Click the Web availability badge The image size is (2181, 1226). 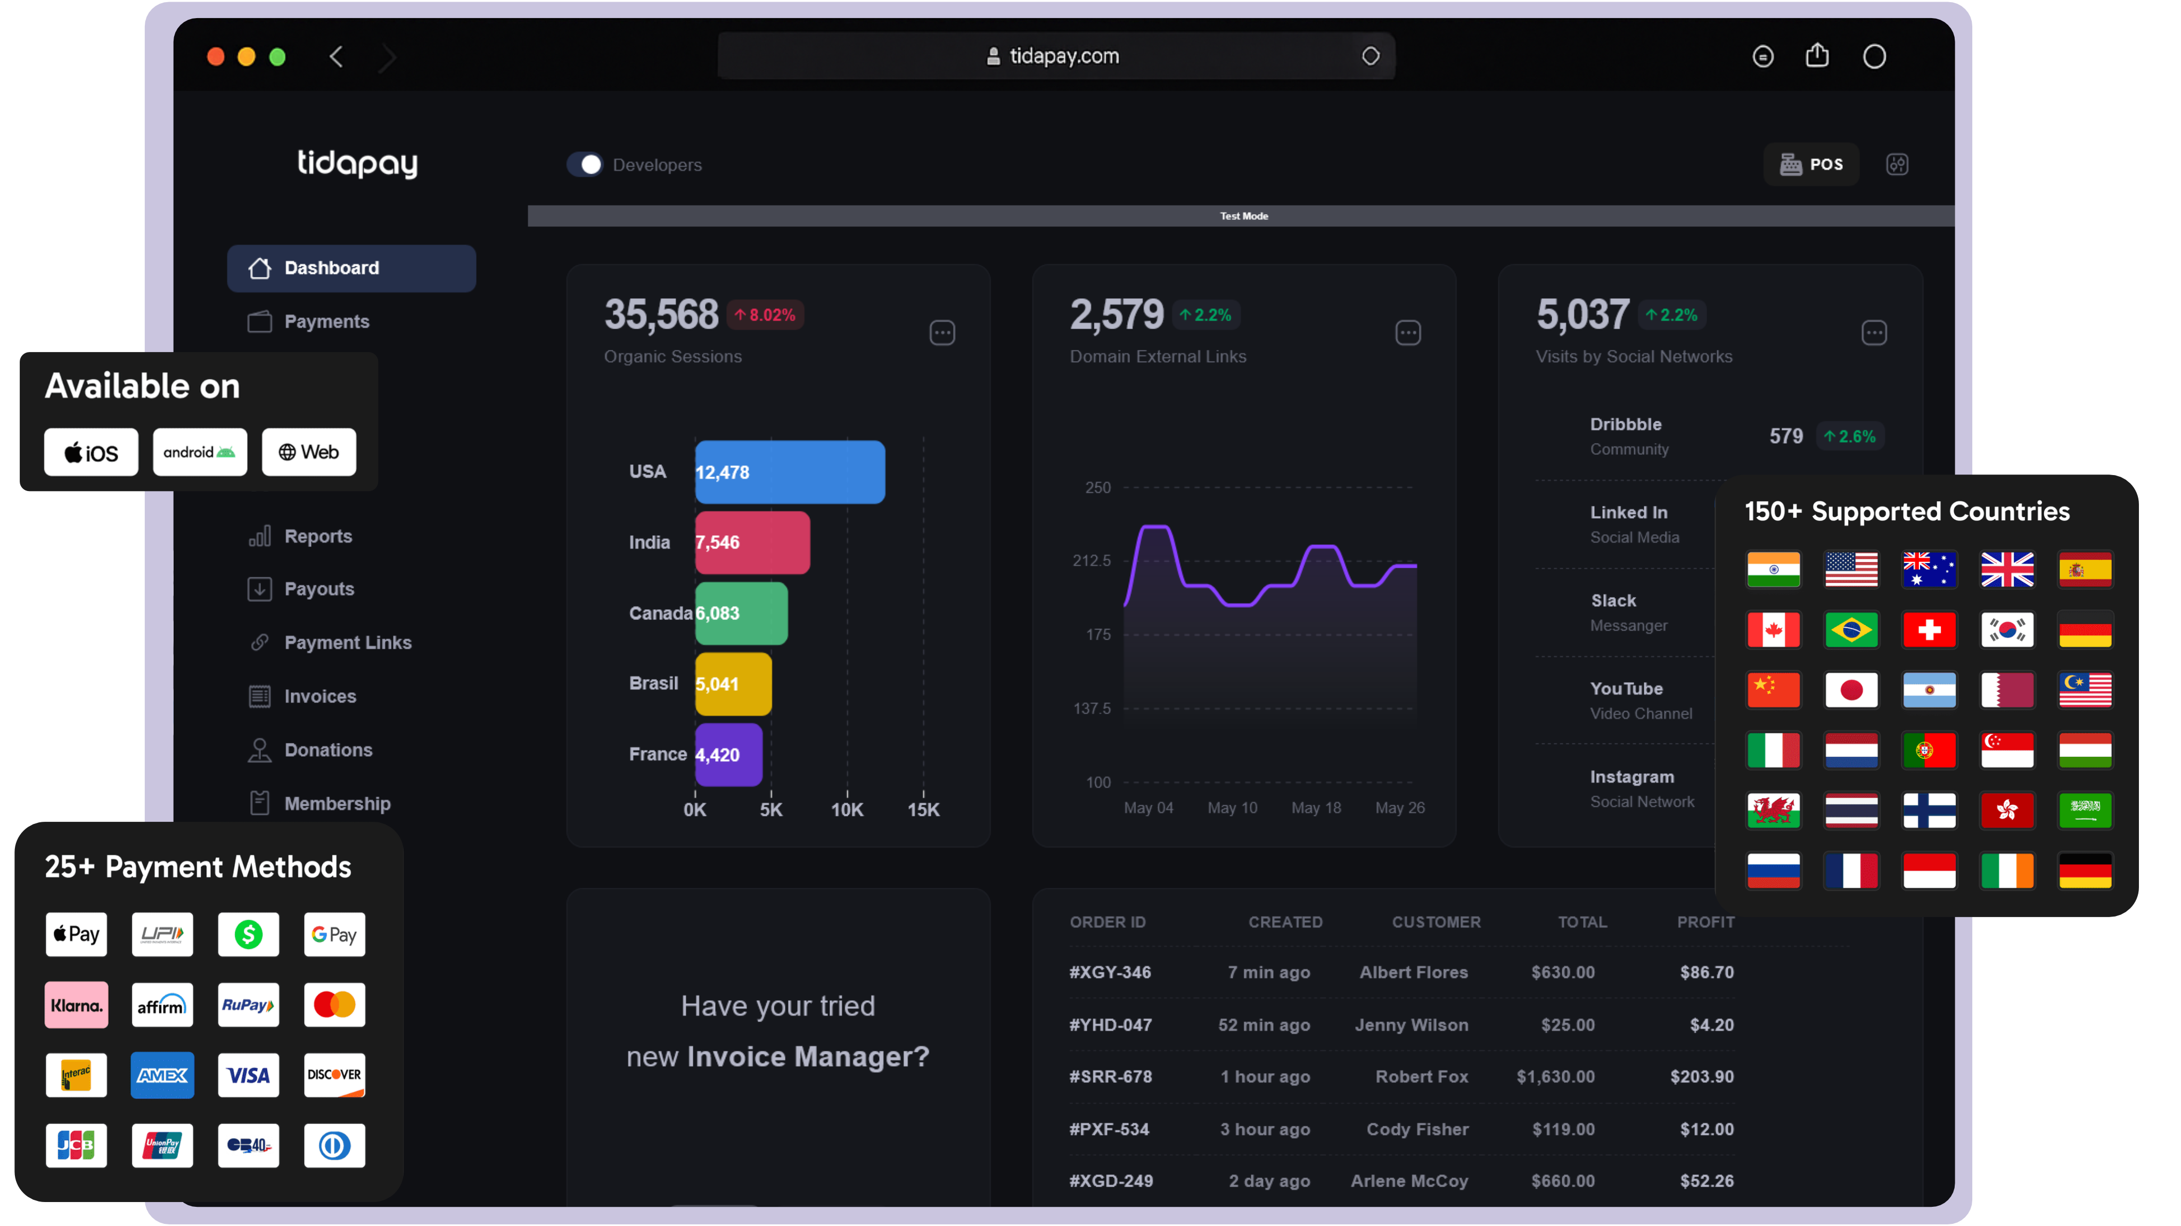point(308,452)
